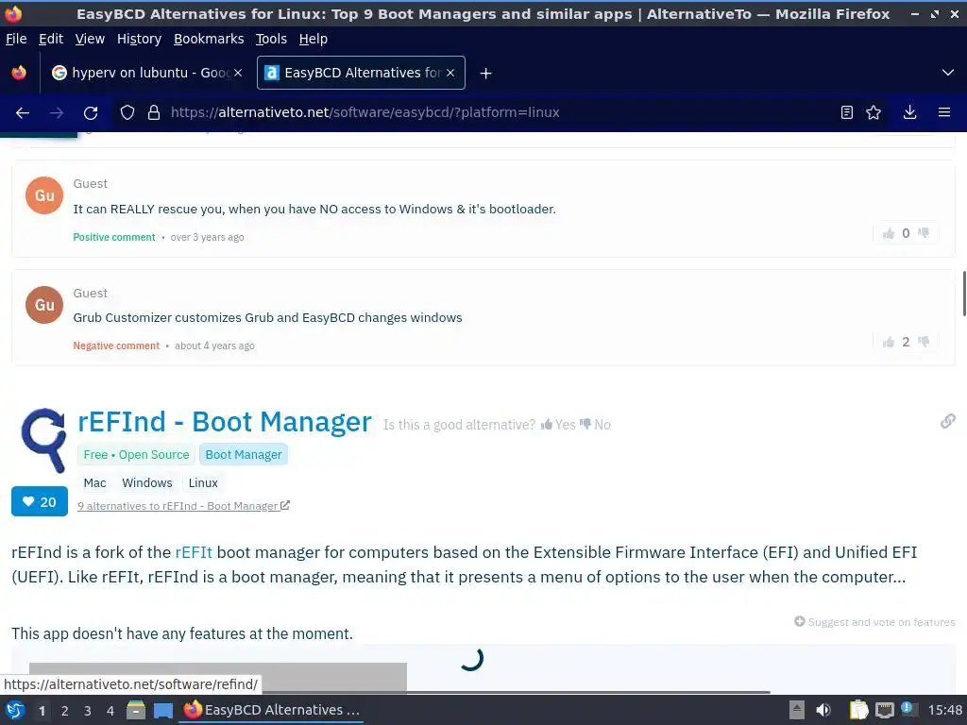Thumbs up the NO access comment

888,233
